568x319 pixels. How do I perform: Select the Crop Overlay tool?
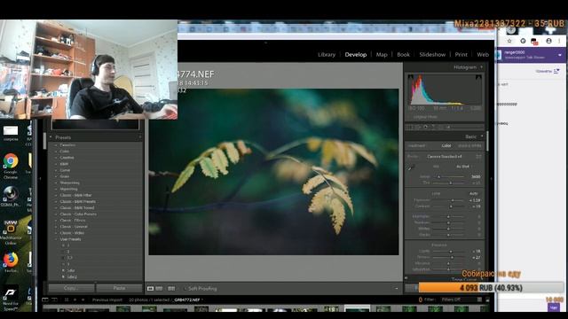408,127
